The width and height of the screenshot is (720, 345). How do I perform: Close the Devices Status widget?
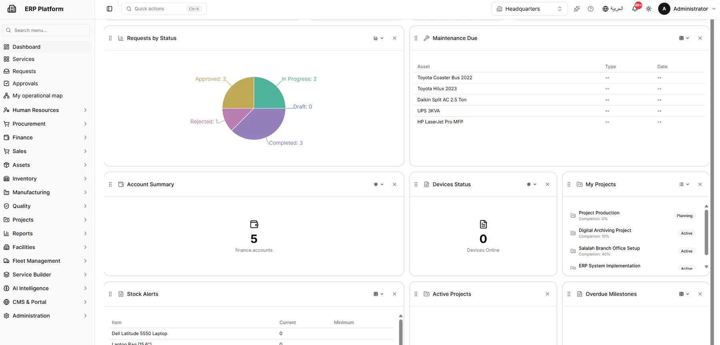pos(548,184)
